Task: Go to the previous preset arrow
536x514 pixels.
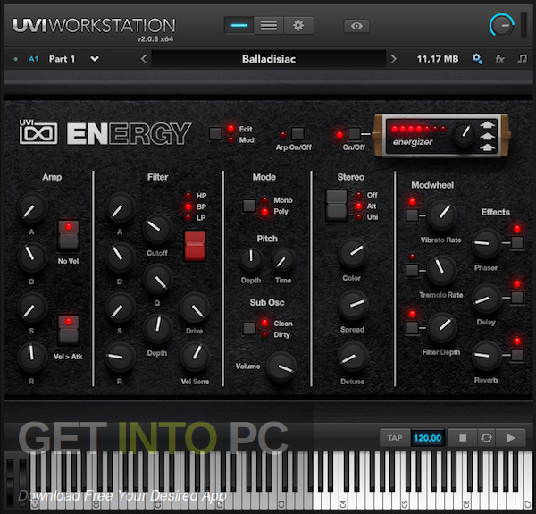Action: pyautogui.click(x=144, y=59)
